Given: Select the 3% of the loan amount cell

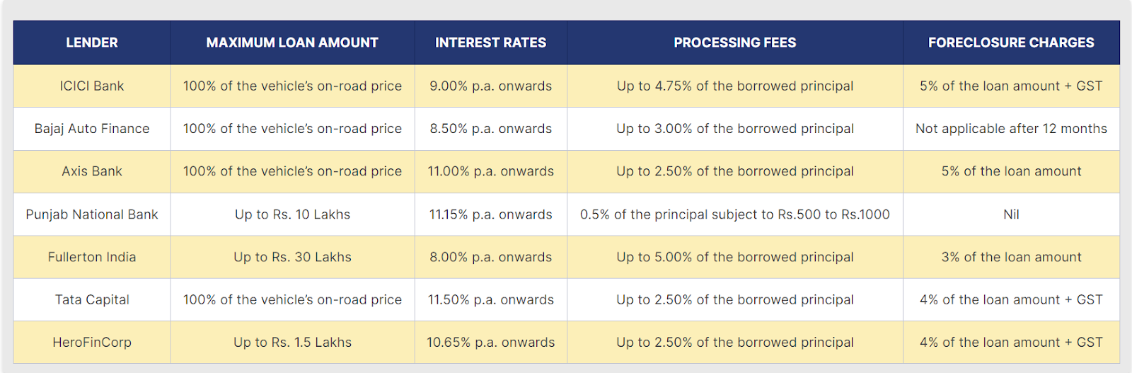Looking at the screenshot, I should [1011, 257].
